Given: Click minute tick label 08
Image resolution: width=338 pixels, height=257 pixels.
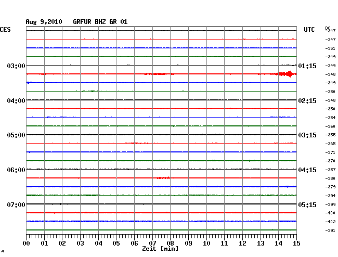Looking at the screenshot, I should click(170, 243).
